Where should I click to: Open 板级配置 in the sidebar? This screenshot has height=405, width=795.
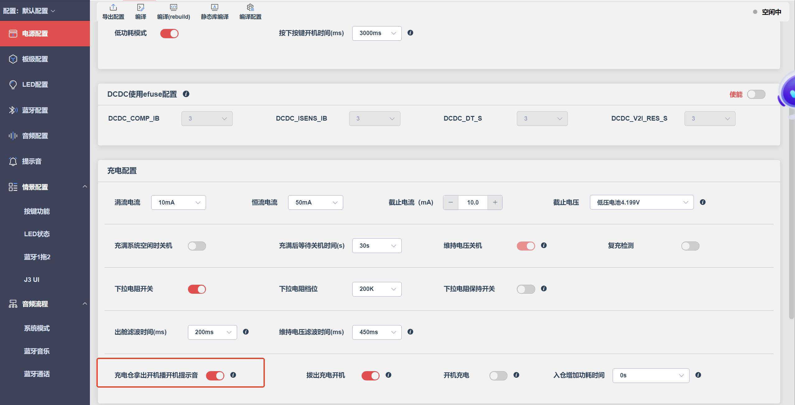(x=45, y=59)
